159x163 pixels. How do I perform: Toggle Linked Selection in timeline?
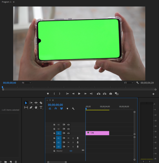click(x=61, y=109)
